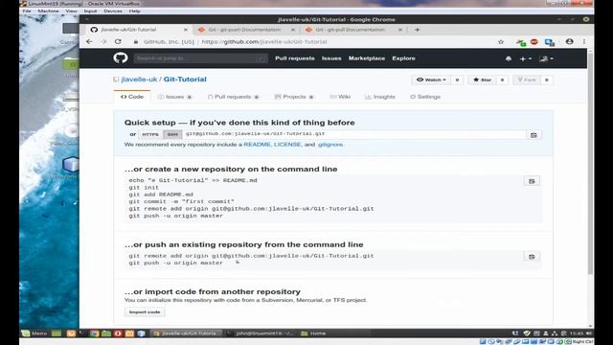This screenshot has height=345, width=613.
Task: Open the green-badged extension icon
Action: coord(521,42)
